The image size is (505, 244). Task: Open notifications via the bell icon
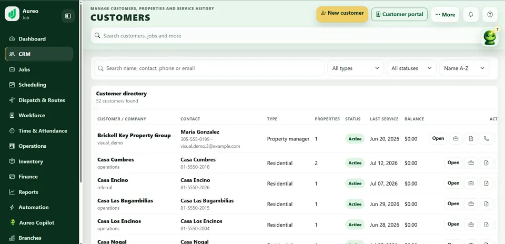pyautogui.click(x=470, y=15)
